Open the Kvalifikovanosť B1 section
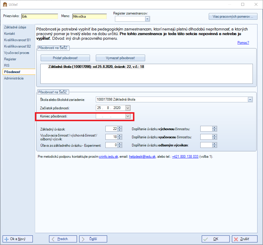263x245 pixels. (17, 40)
